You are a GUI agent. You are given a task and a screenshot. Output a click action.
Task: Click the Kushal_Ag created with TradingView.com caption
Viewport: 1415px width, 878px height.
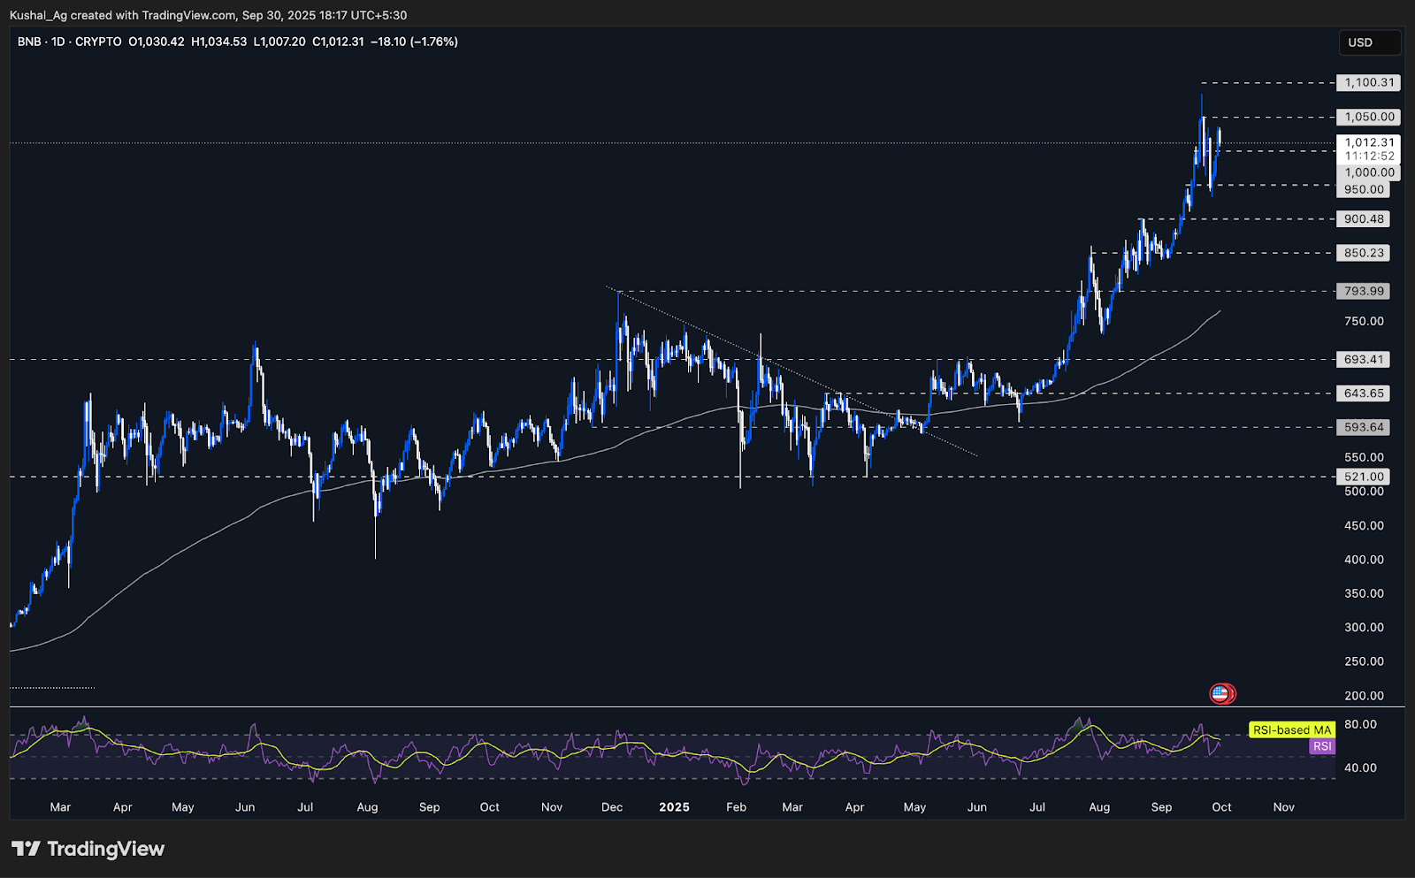[208, 15]
